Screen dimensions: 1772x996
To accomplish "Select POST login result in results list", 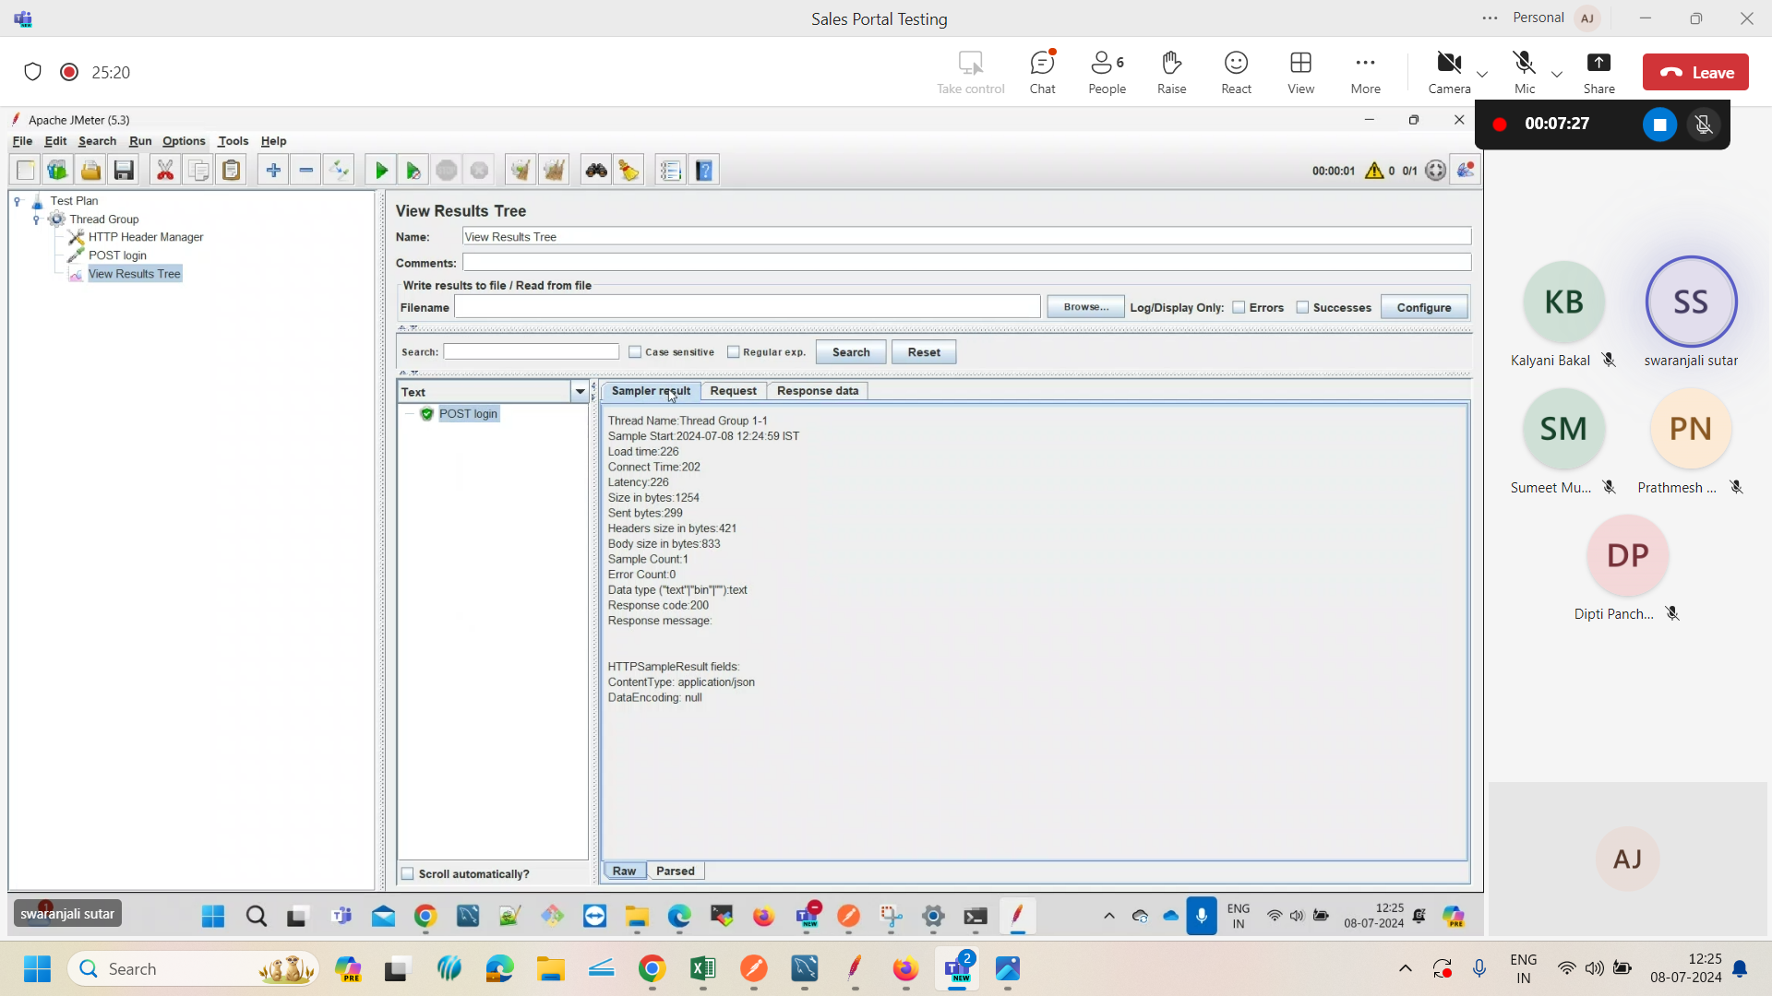I will click(x=468, y=414).
